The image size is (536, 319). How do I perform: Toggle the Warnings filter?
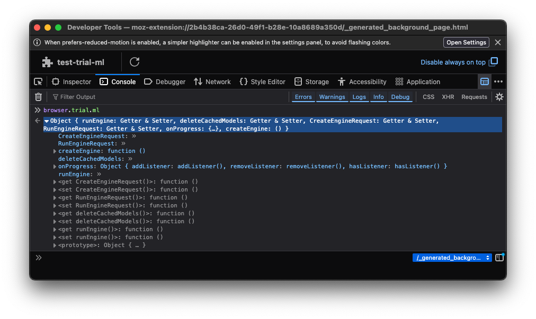pyautogui.click(x=332, y=97)
